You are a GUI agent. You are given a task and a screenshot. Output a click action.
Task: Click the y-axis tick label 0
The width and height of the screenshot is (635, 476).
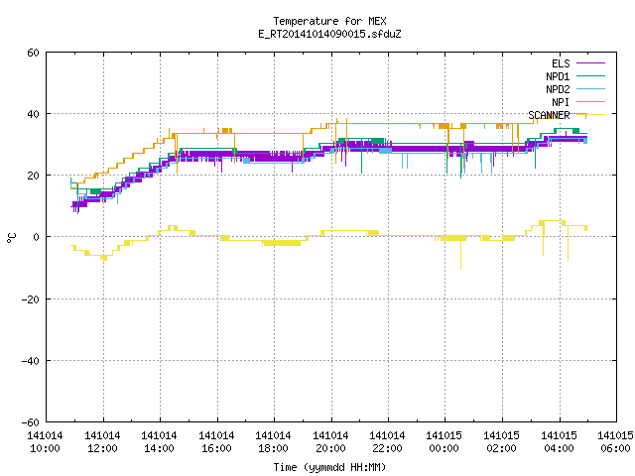[x=36, y=237]
